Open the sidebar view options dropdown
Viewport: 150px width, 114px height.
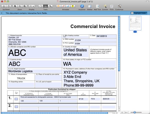126,112
